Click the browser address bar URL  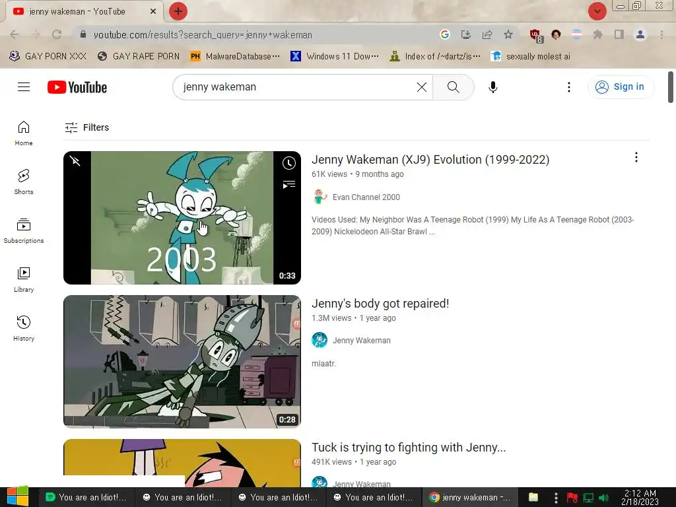click(x=203, y=35)
